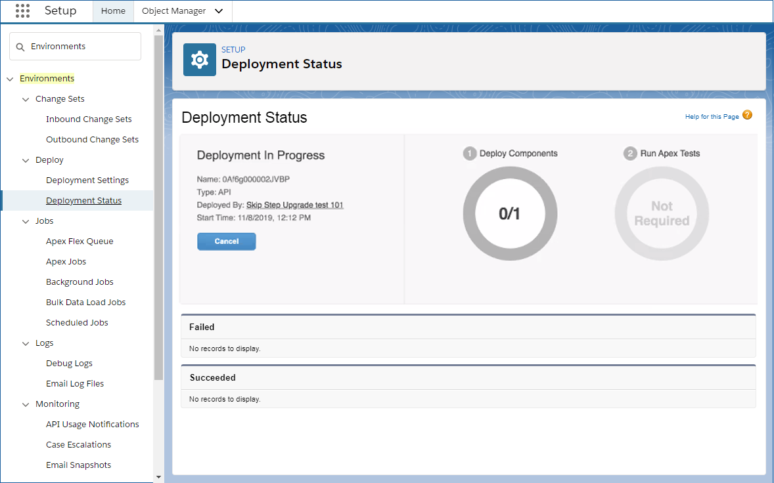Collapse the Deploy tree section
Viewport: 774px width, 483px height.
tap(26, 159)
